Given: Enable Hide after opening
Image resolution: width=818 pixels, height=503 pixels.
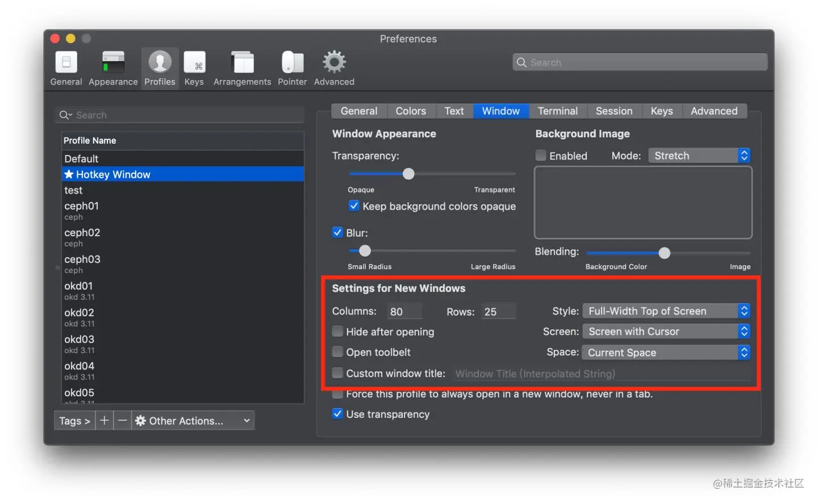Looking at the screenshot, I should pyautogui.click(x=337, y=332).
